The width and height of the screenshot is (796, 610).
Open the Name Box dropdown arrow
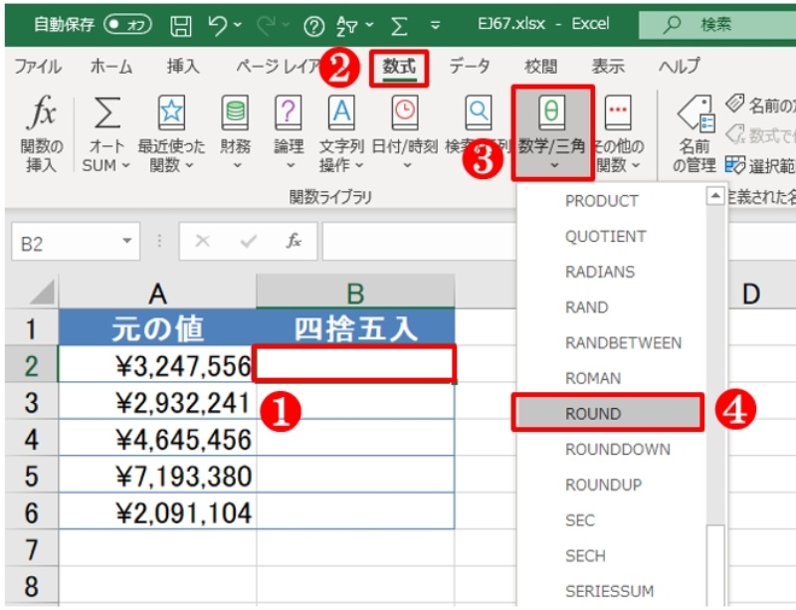coord(125,242)
